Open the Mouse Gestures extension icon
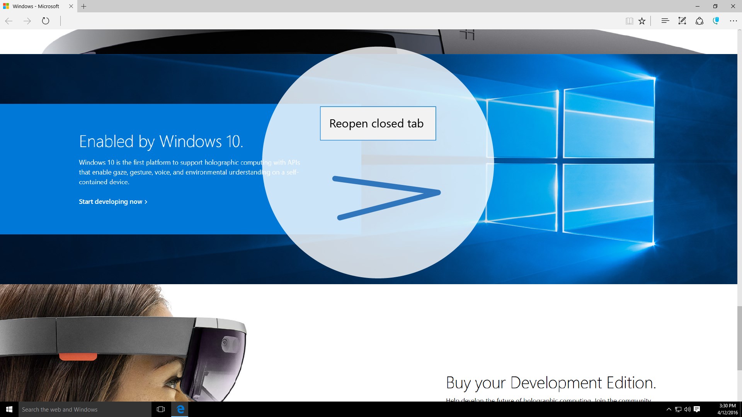Viewport: 742px width, 417px height. pyautogui.click(x=716, y=21)
